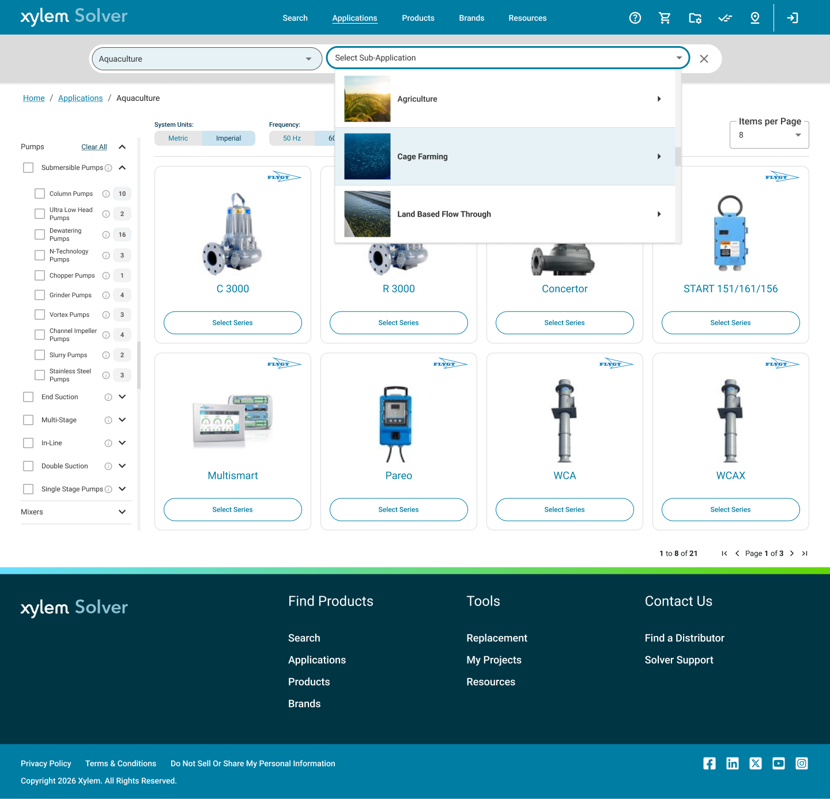Click Select Series for the C 3000 pump
830x799 pixels.
(232, 323)
